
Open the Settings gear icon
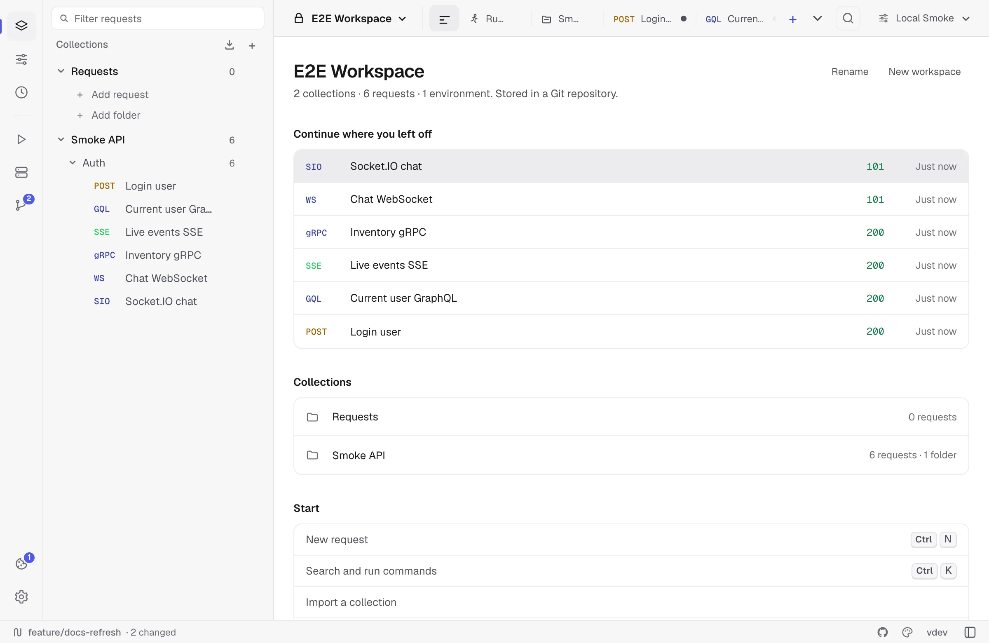tap(21, 597)
